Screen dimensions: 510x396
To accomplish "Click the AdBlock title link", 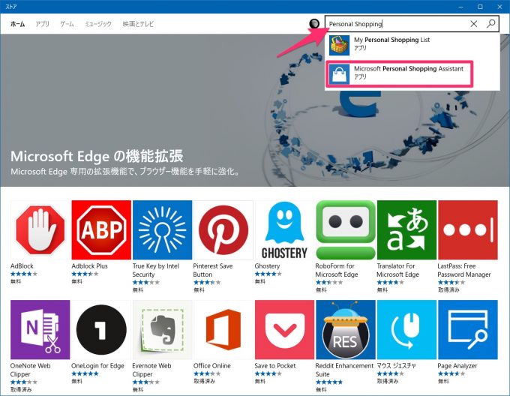I will [22, 266].
